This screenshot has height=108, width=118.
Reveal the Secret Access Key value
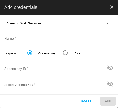(x=110, y=84)
